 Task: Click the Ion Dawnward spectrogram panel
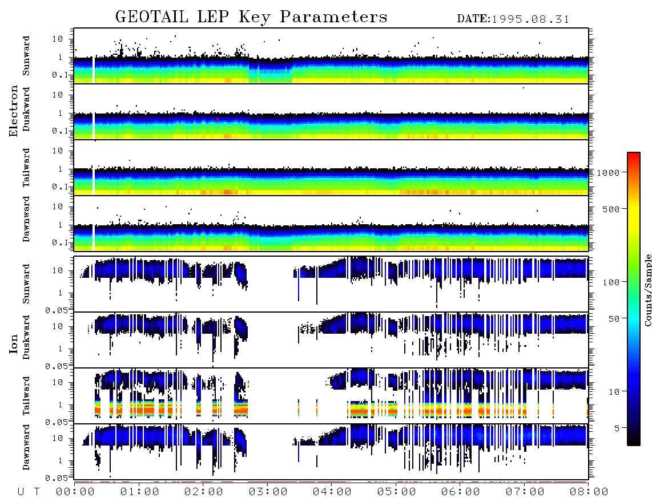(331, 451)
